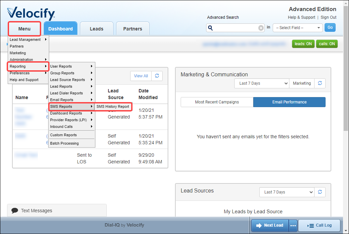Refresh the Lead Sources panel

320,192
